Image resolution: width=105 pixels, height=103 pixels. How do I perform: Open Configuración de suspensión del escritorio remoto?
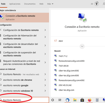[x=20, y=54]
